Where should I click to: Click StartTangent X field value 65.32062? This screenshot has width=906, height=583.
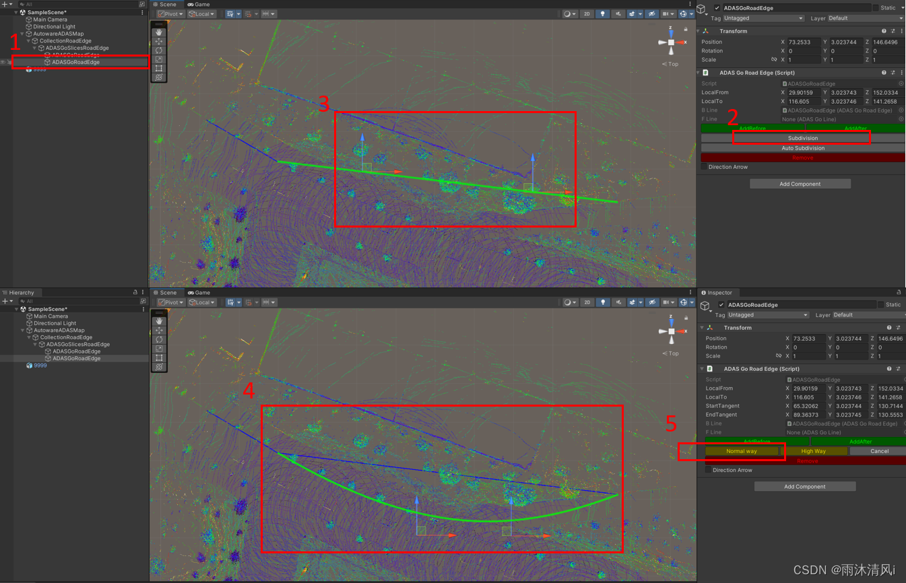click(809, 406)
